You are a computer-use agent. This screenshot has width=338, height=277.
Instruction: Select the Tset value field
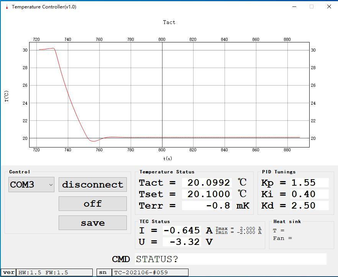point(207,194)
